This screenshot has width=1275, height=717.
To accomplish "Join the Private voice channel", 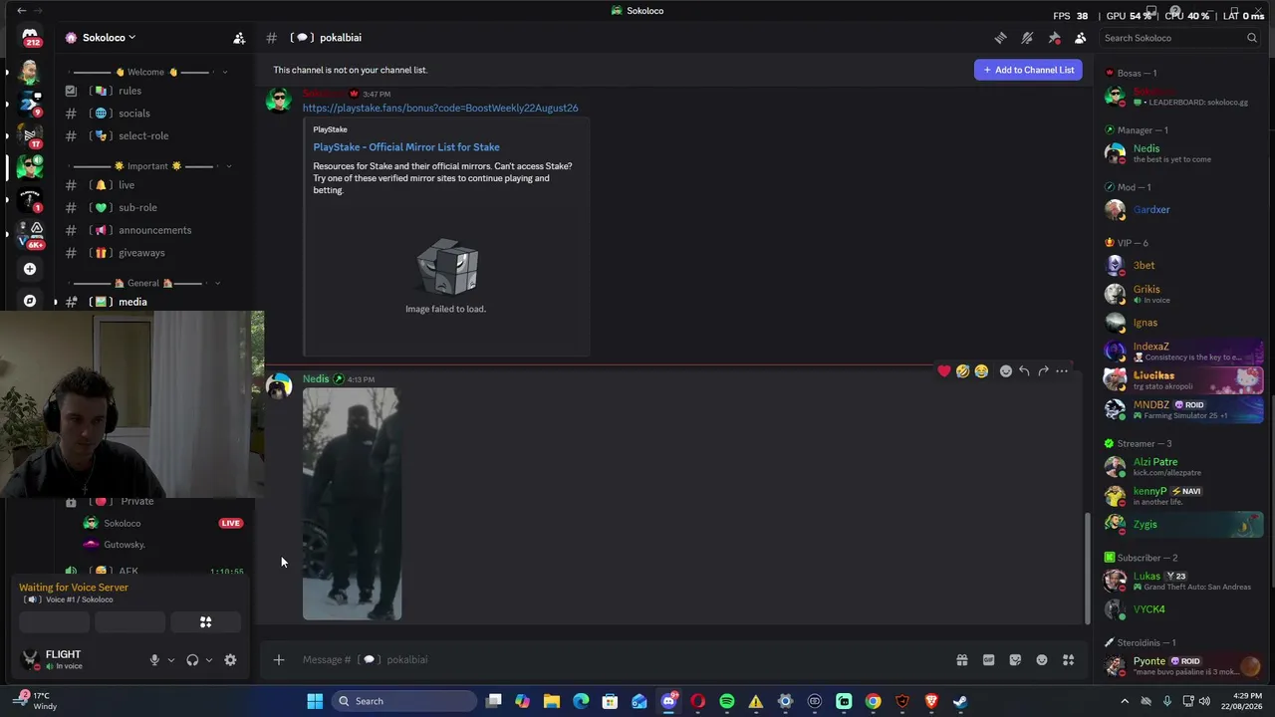I will pyautogui.click(x=137, y=502).
